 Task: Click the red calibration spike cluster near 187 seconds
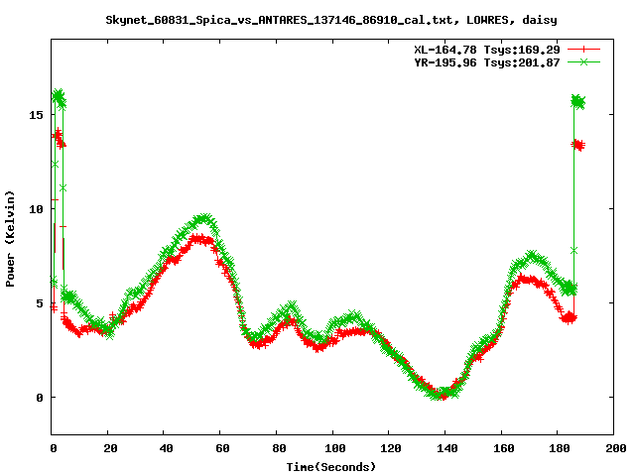tap(577, 146)
